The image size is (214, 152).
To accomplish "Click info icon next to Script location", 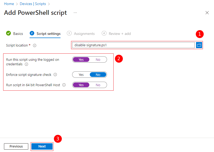I will point(35,45).
